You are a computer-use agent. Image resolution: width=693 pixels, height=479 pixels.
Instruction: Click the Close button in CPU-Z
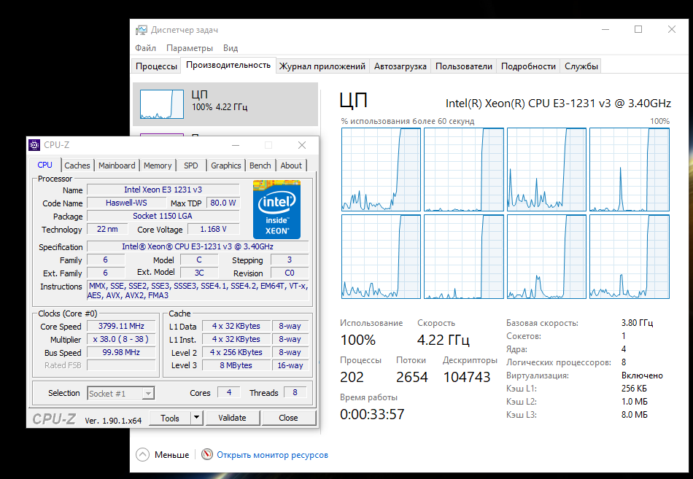[288, 418]
